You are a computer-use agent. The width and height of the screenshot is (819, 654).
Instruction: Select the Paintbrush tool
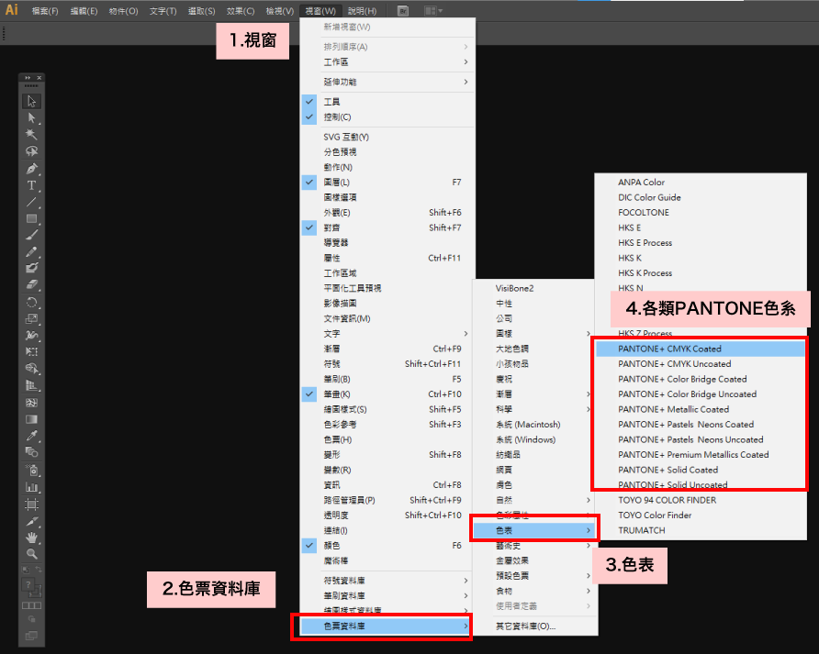(x=31, y=236)
